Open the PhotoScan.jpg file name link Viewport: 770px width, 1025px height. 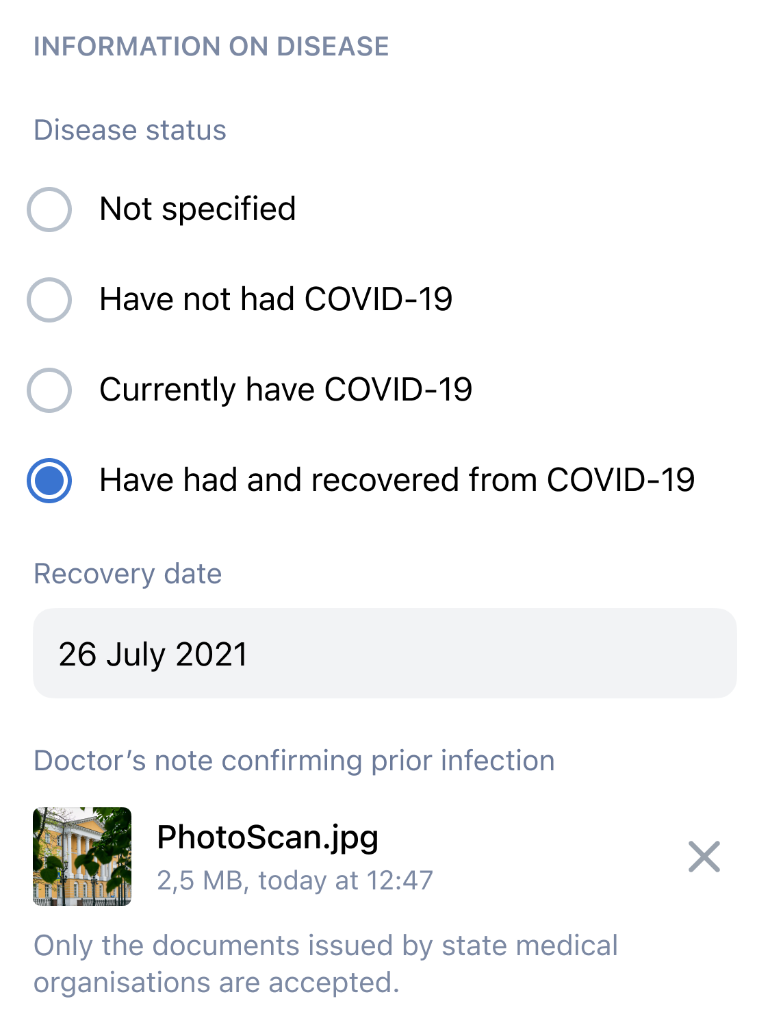point(268,837)
